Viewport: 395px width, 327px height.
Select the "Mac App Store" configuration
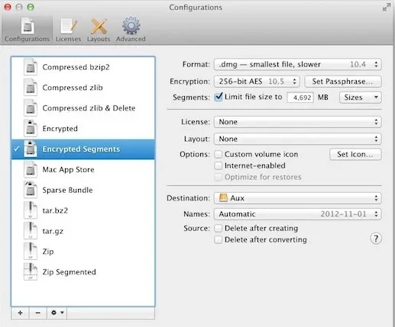[83, 169]
